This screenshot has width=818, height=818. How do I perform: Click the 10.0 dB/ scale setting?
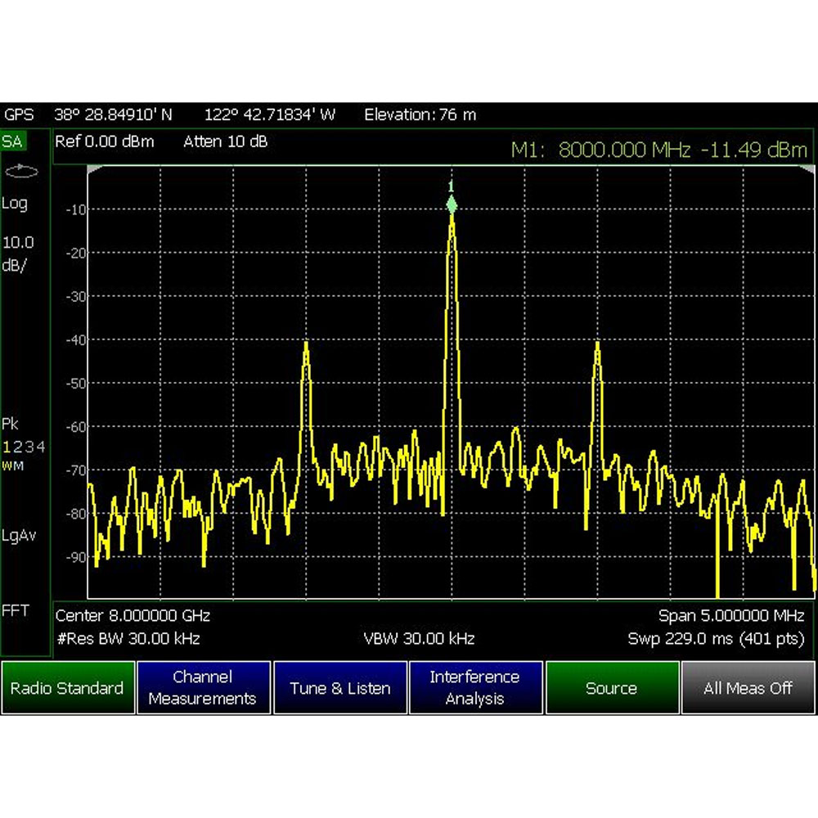tap(19, 254)
